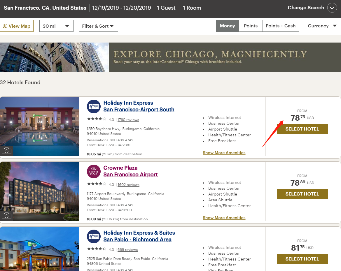Click the Change Search label

click(306, 8)
